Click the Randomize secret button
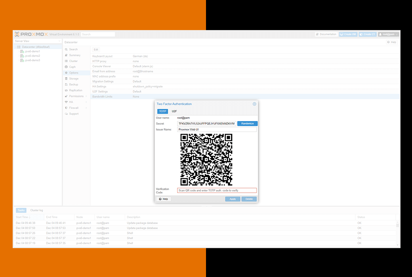This screenshot has height=277, width=412. 247,123
